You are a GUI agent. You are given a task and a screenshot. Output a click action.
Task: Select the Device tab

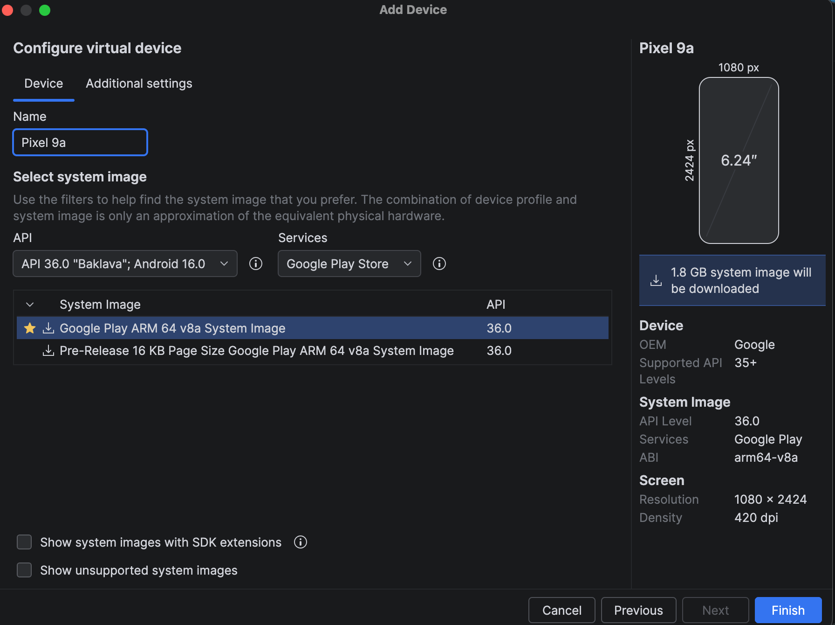[44, 83]
